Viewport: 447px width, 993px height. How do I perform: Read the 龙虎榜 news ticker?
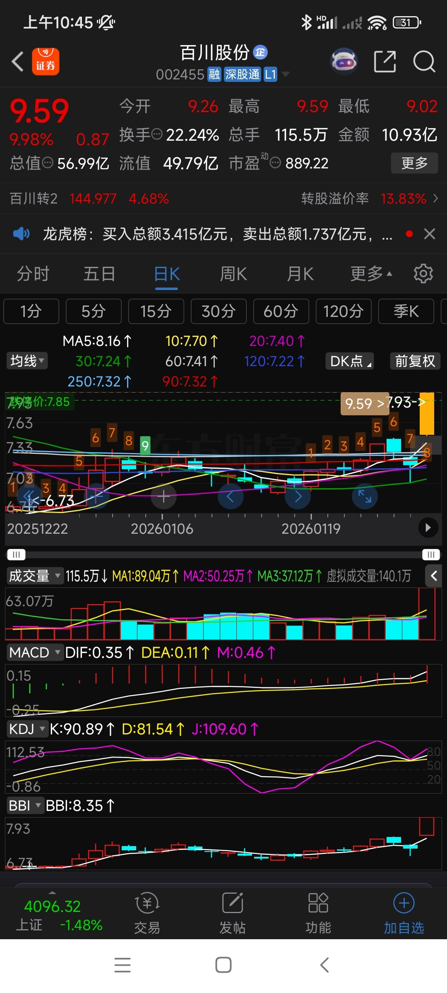coord(218,234)
